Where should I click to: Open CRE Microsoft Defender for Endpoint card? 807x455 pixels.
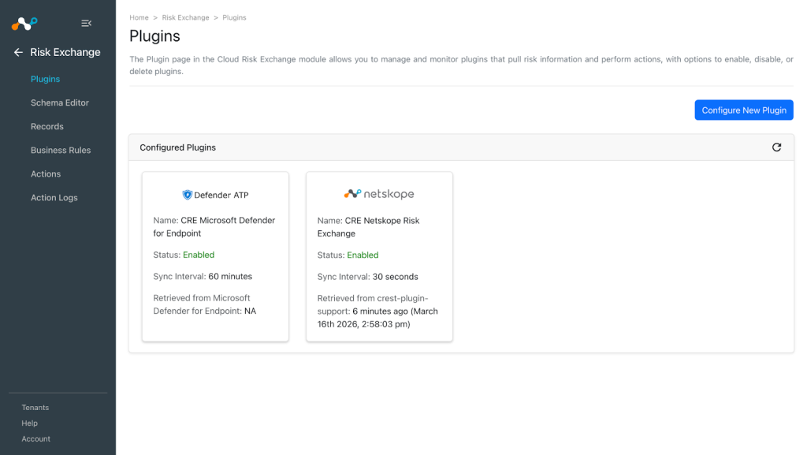(215, 256)
